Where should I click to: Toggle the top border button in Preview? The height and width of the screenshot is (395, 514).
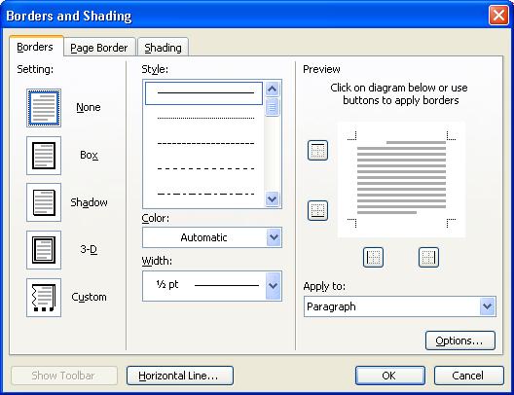coord(317,151)
